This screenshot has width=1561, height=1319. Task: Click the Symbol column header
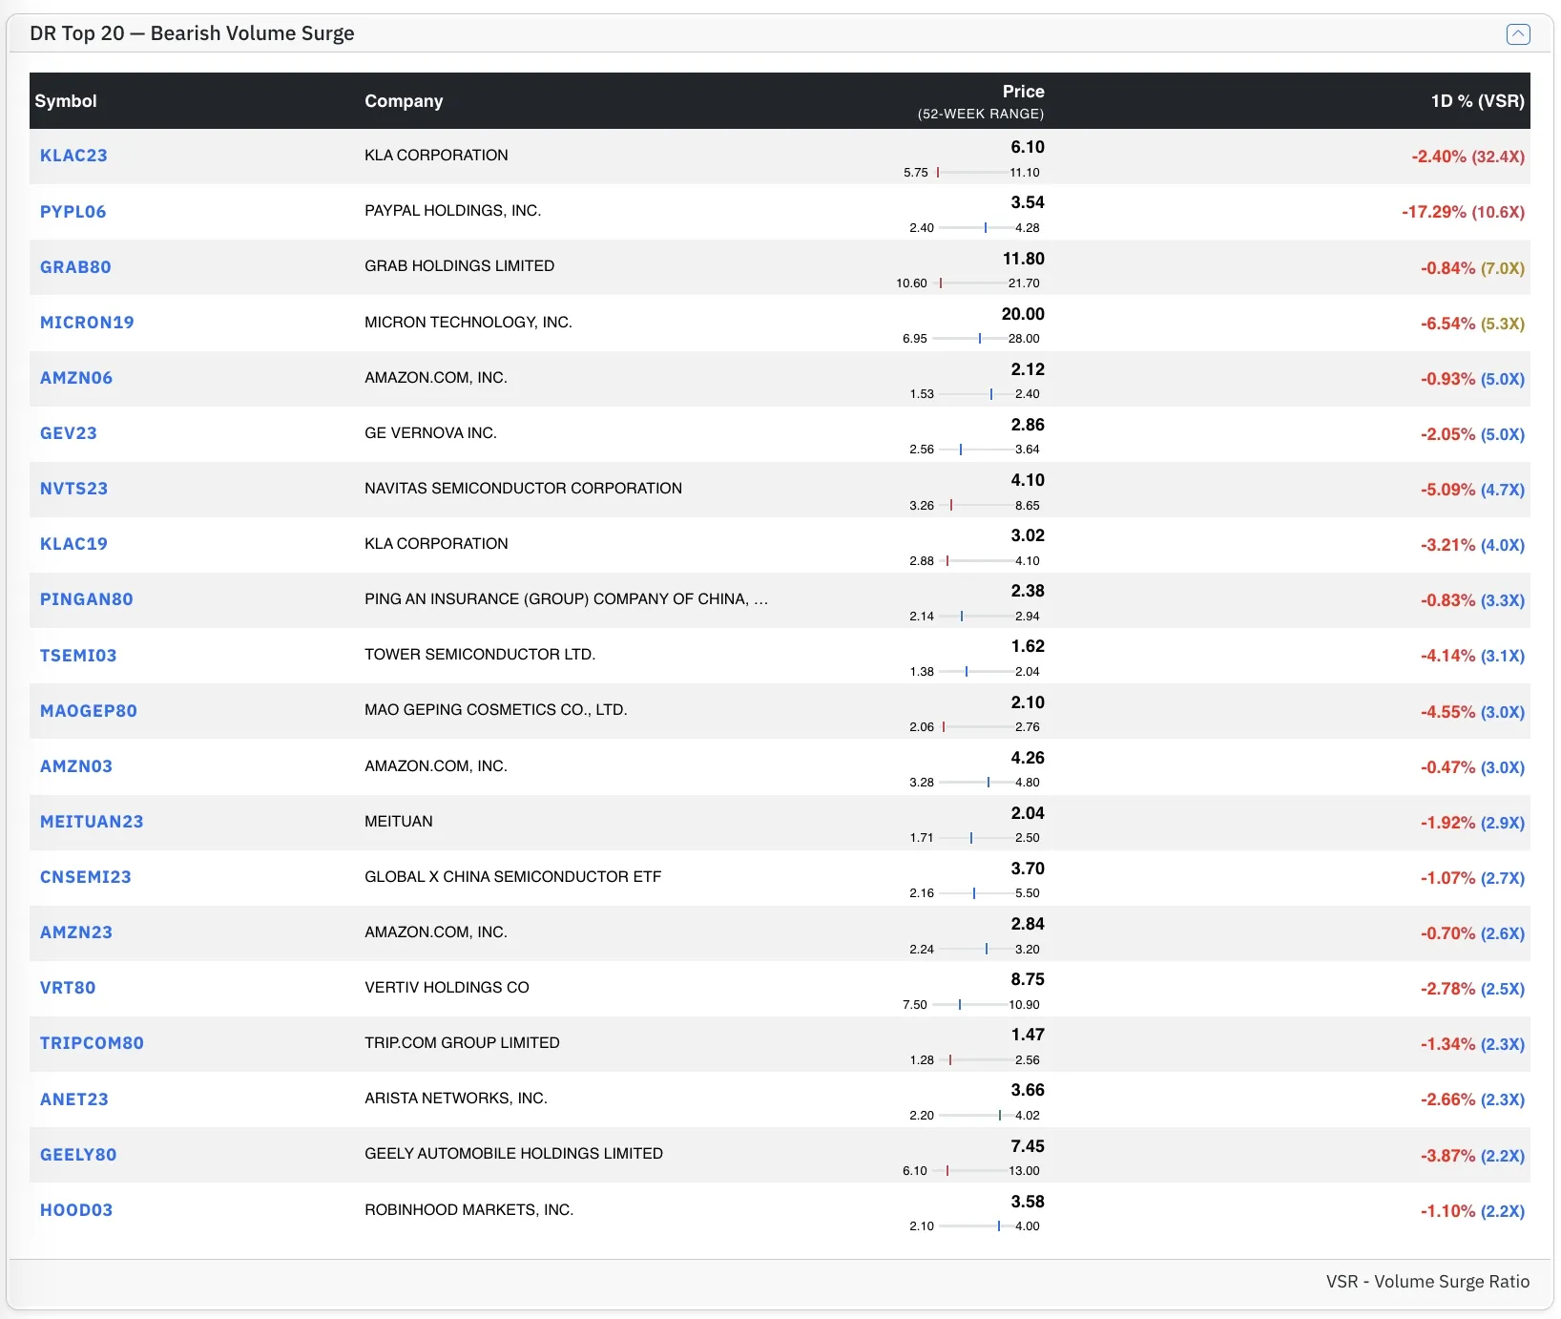tap(66, 101)
